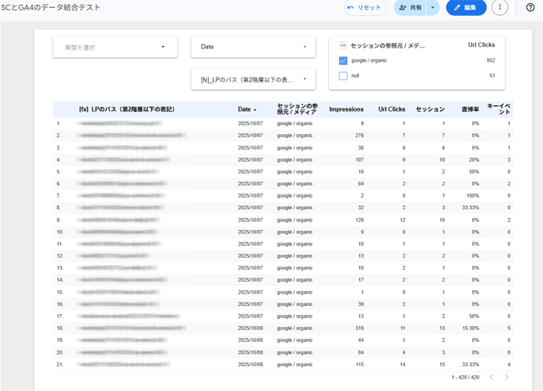Click impressions value 44 in row 19
Screen dimensions: 543x391
[361, 340]
